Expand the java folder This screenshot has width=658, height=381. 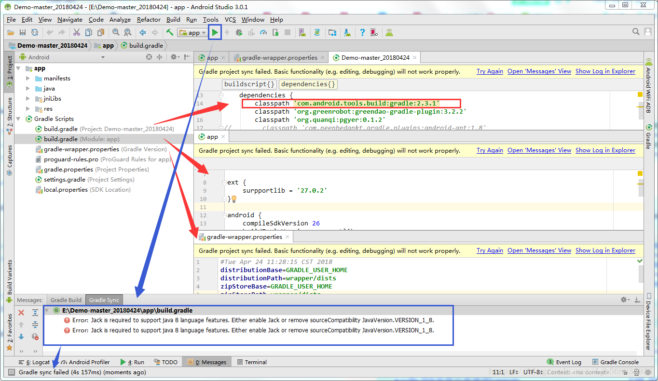coord(27,89)
